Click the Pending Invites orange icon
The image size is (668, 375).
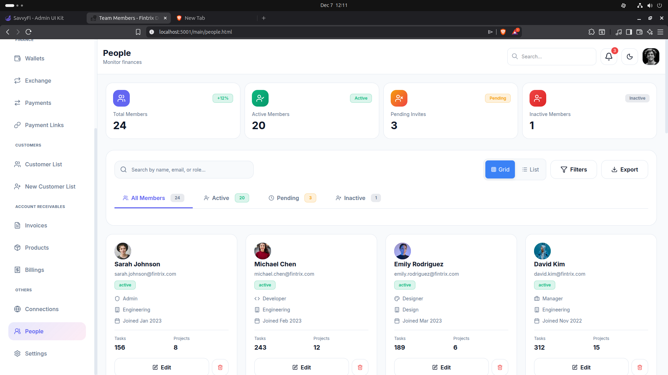tap(399, 98)
